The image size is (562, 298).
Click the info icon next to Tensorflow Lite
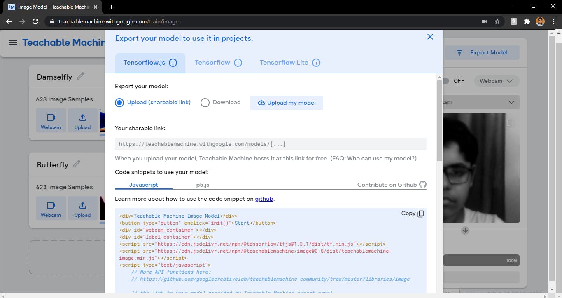pos(316,63)
